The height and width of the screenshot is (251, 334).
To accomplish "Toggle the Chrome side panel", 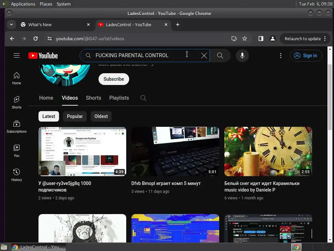I will [x=261, y=39].
